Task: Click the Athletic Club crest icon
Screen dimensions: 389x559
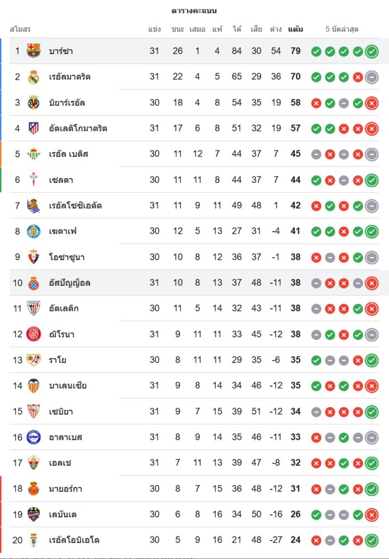Action: (x=34, y=309)
